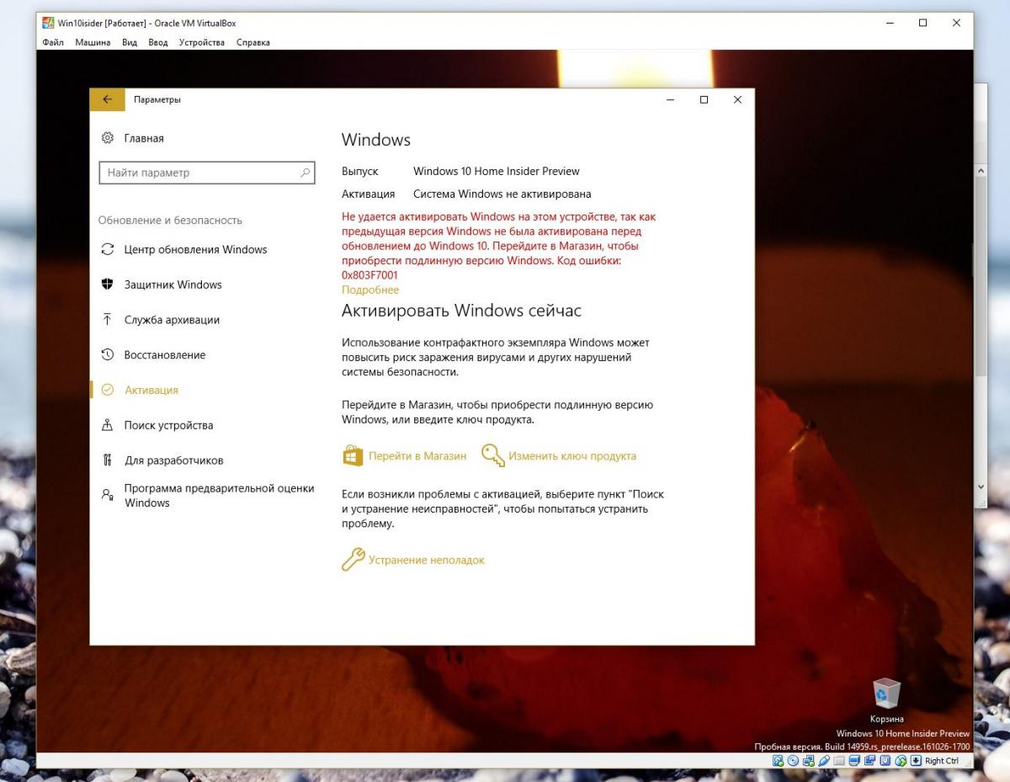1010x782 pixels.
Task: Click the Windows Store bag icon
Action: point(353,455)
